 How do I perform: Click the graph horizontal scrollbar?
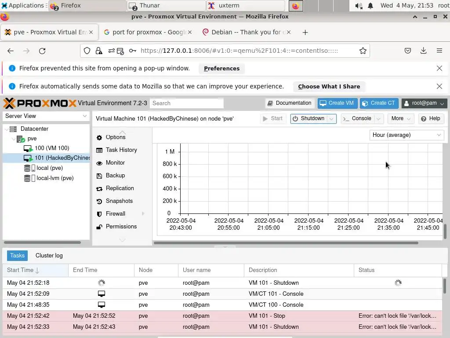click(x=286, y=243)
